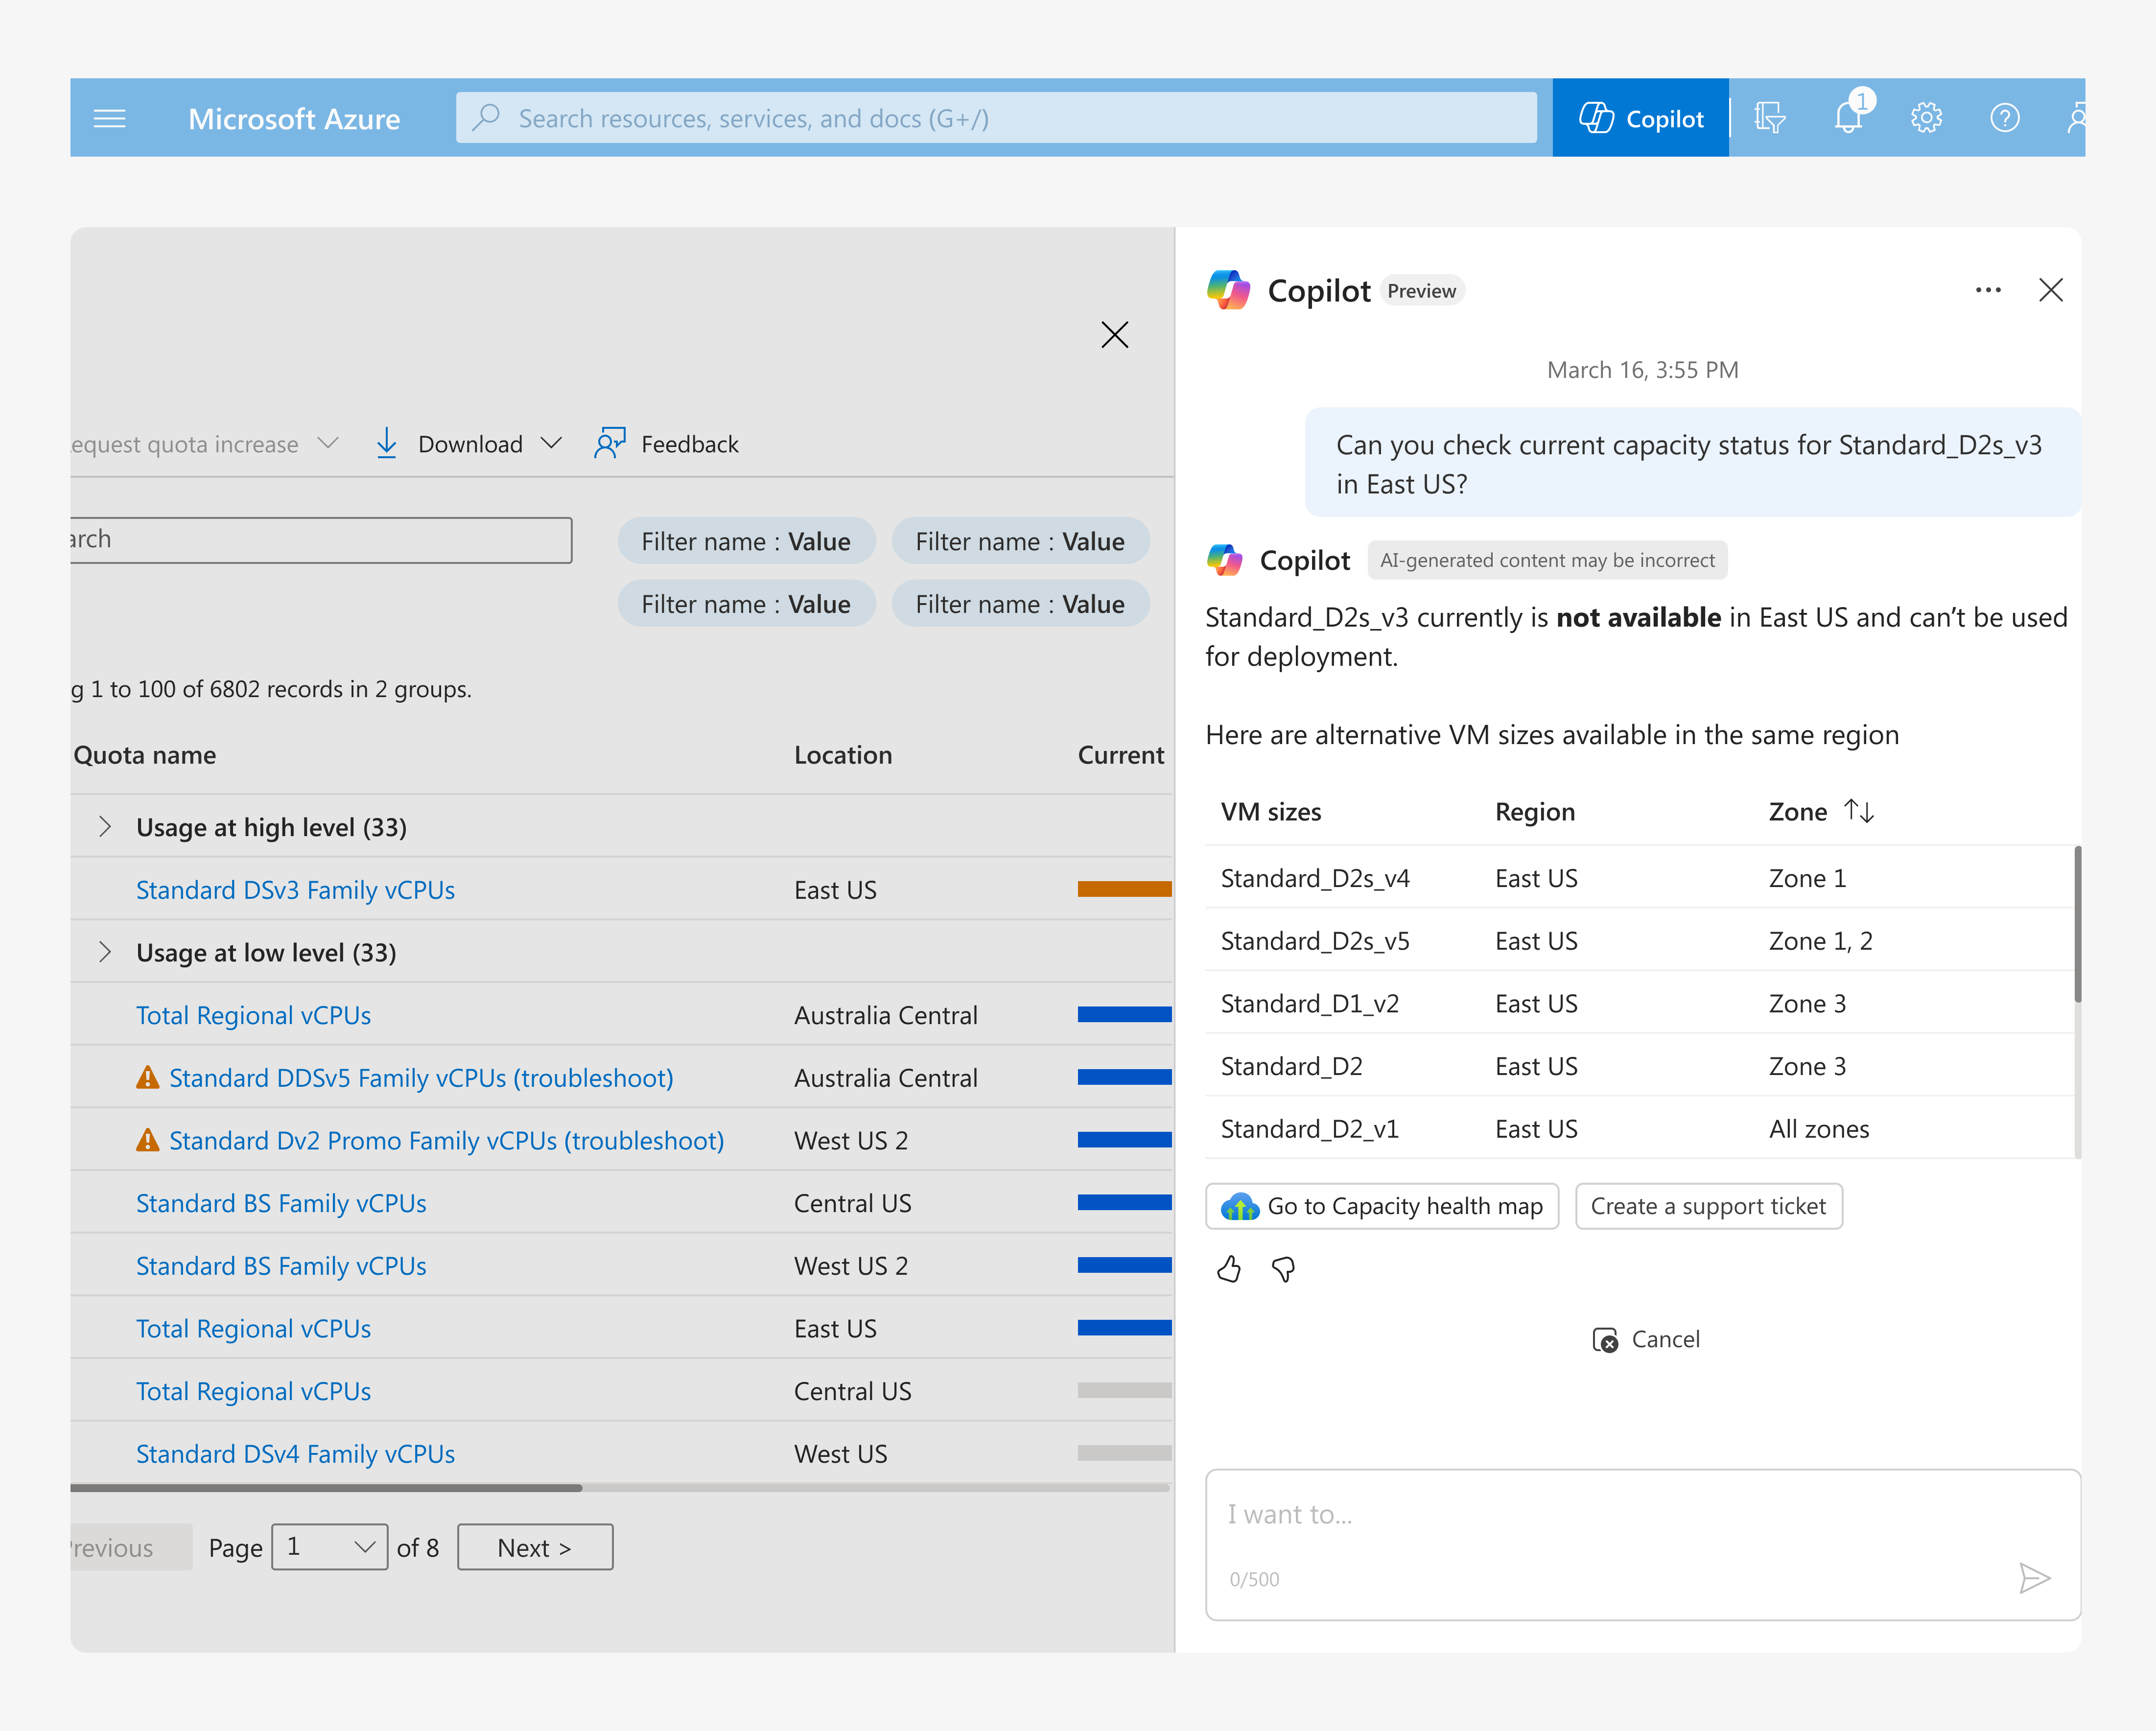Expand Usage at low level group
This screenshot has height=1731, width=2156.
[x=104, y=952]
